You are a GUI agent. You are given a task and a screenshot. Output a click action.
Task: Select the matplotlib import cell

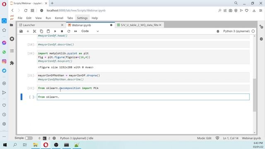(x=143, y=57)
